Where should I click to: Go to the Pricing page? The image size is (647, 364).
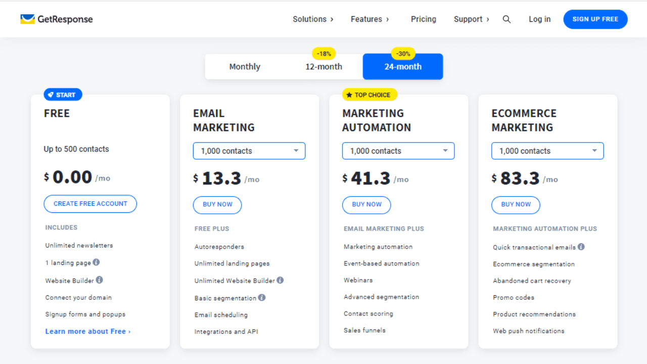pos(424,19)
